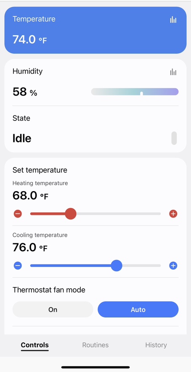This screenshot has width=191, height=372.
Task: Switch to the Routines tab
Action: [95, 345]
